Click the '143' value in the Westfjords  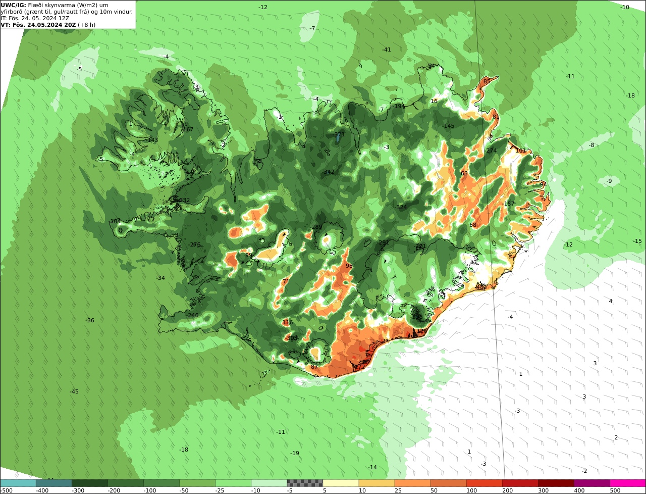(153, 140)
